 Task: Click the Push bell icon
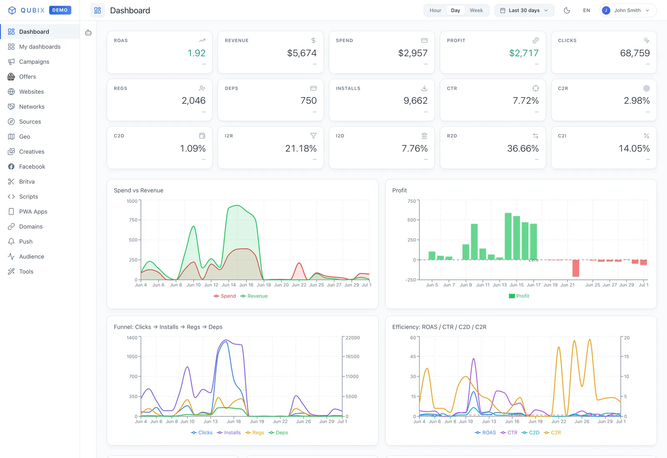11,241
